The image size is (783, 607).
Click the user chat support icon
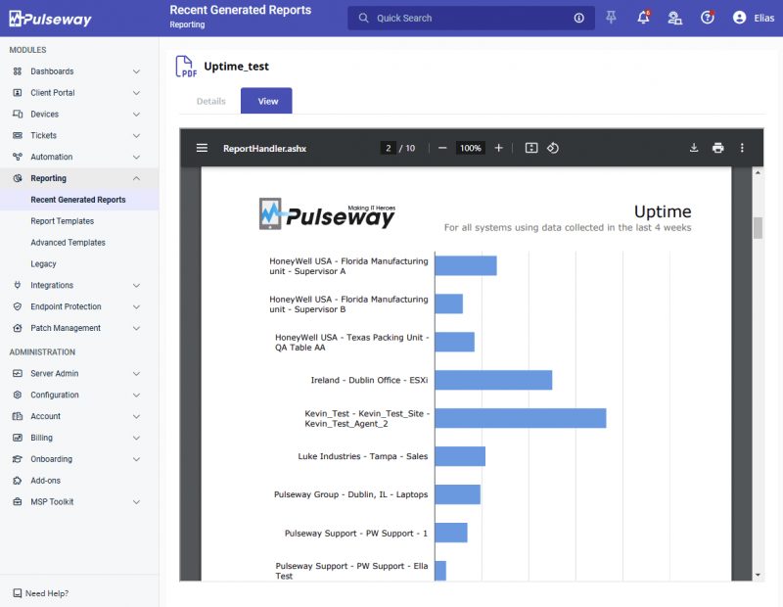pyautogui.click(x=674, y=18)
